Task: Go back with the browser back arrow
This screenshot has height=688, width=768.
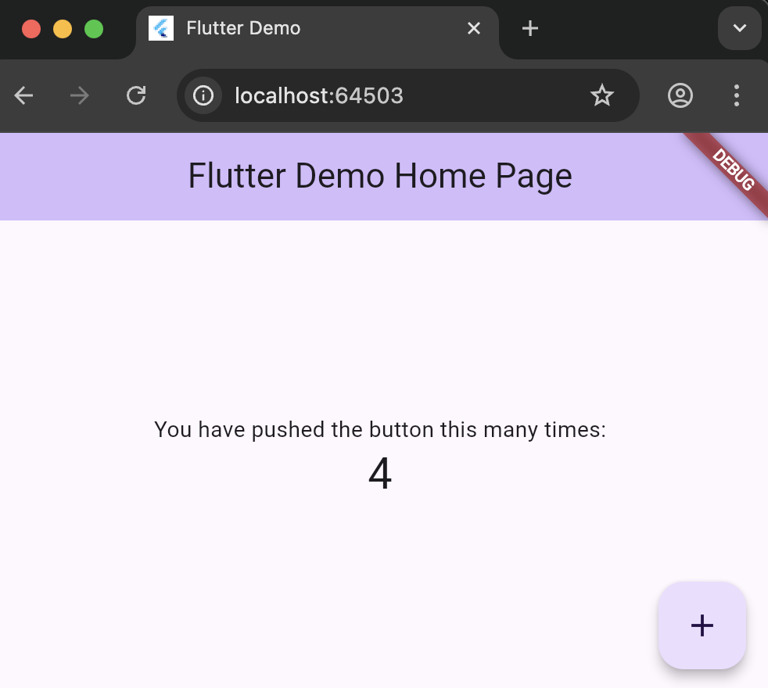Action: point(23,95)
